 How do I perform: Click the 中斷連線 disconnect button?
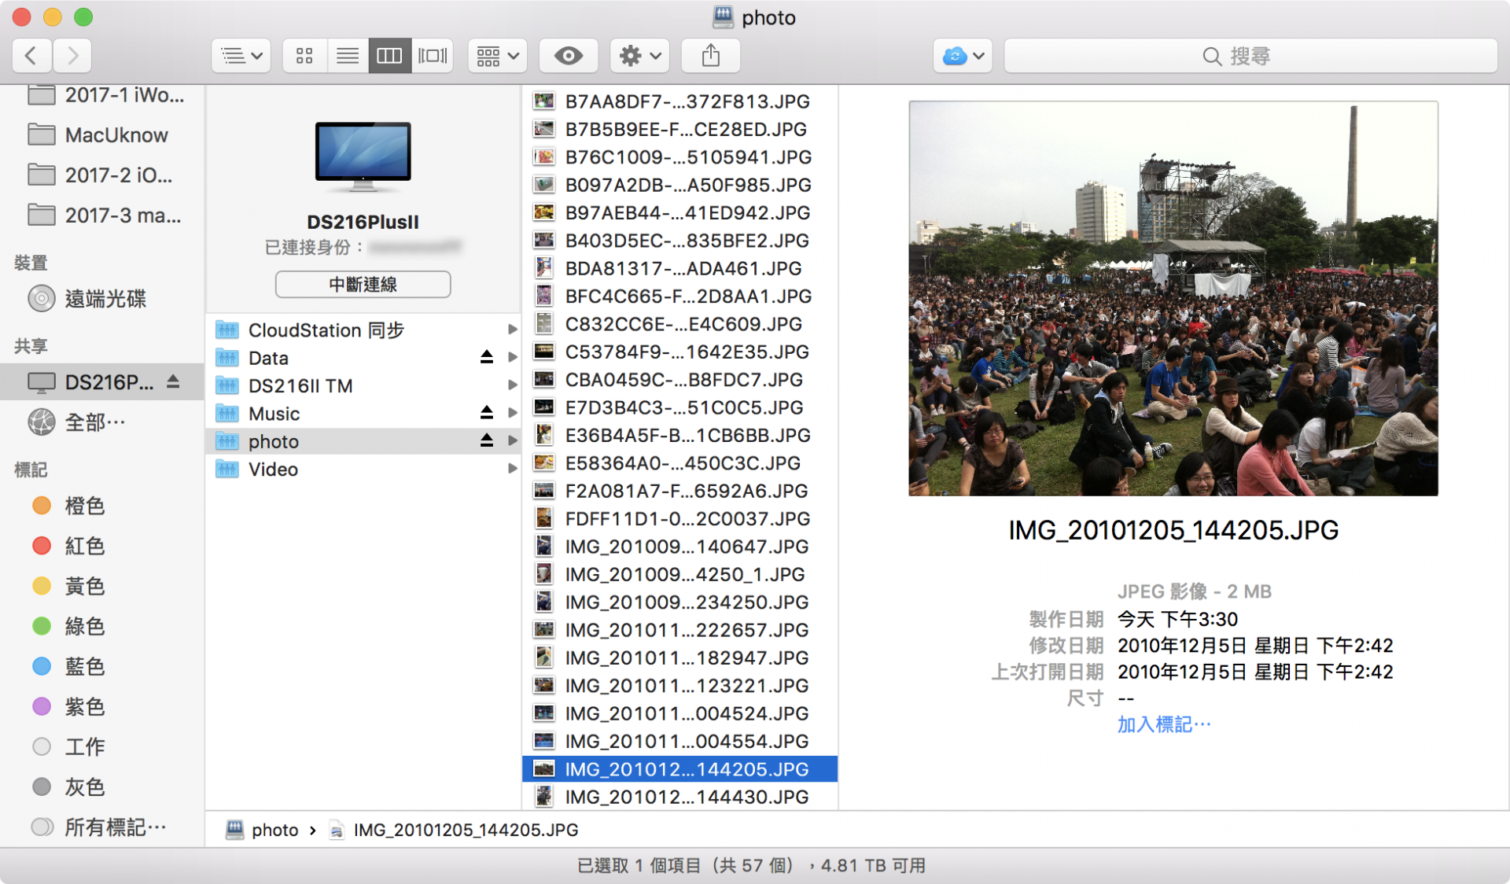coord(363,284)
